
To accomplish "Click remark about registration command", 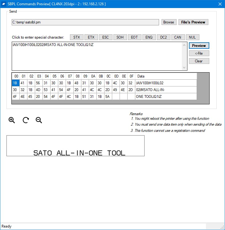I will point(168,131).
